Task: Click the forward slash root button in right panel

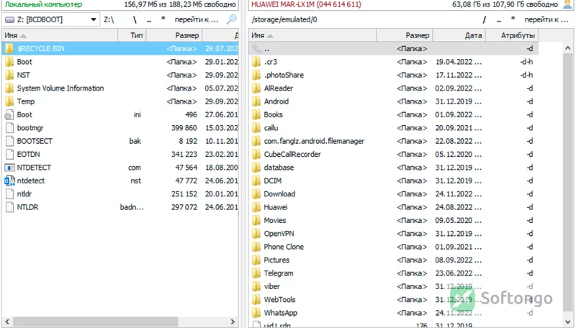Action: point(484,19)
